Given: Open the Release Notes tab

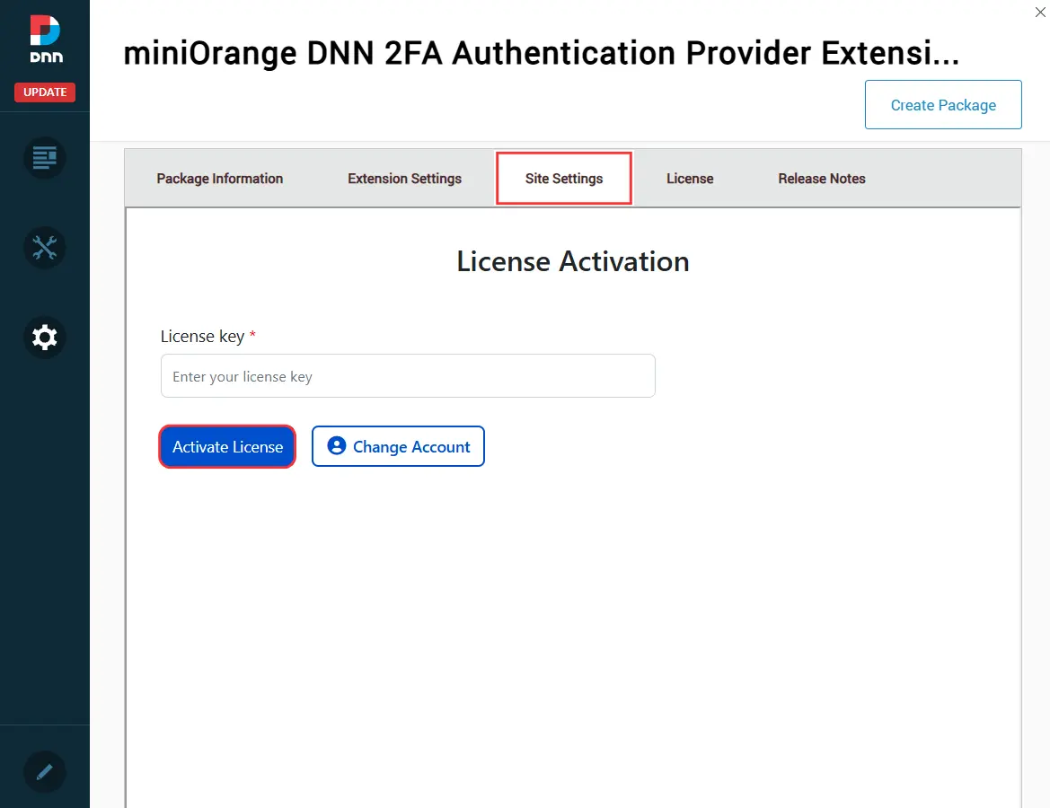Looking at the screenshot, I should [x=822, y=178].
